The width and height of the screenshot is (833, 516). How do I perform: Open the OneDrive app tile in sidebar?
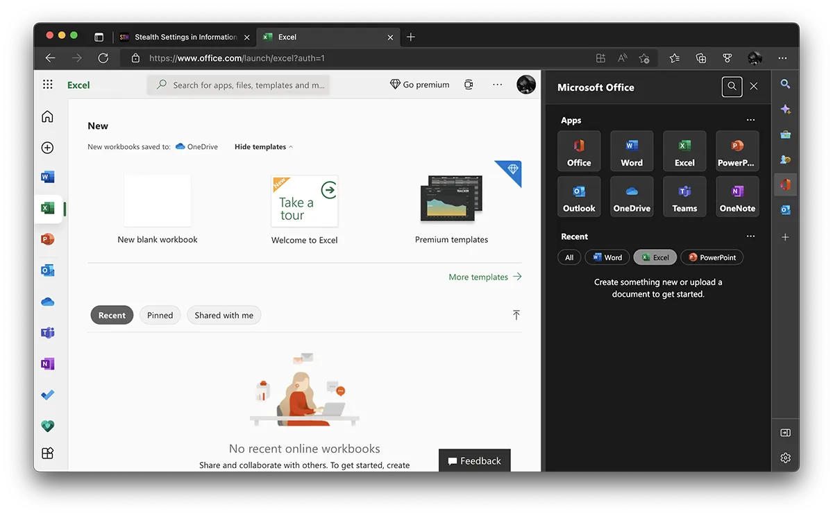pos(632,196)
